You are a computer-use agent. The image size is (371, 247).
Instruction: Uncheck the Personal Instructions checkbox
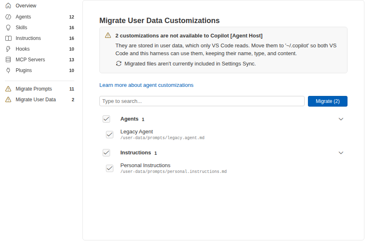110,168
